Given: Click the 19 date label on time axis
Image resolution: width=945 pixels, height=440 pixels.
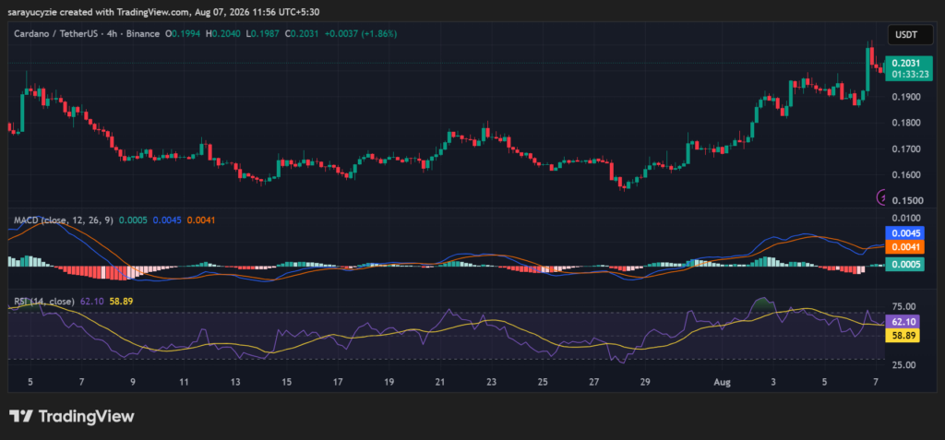Looking at the screenshot, I should tap(389, 382).
